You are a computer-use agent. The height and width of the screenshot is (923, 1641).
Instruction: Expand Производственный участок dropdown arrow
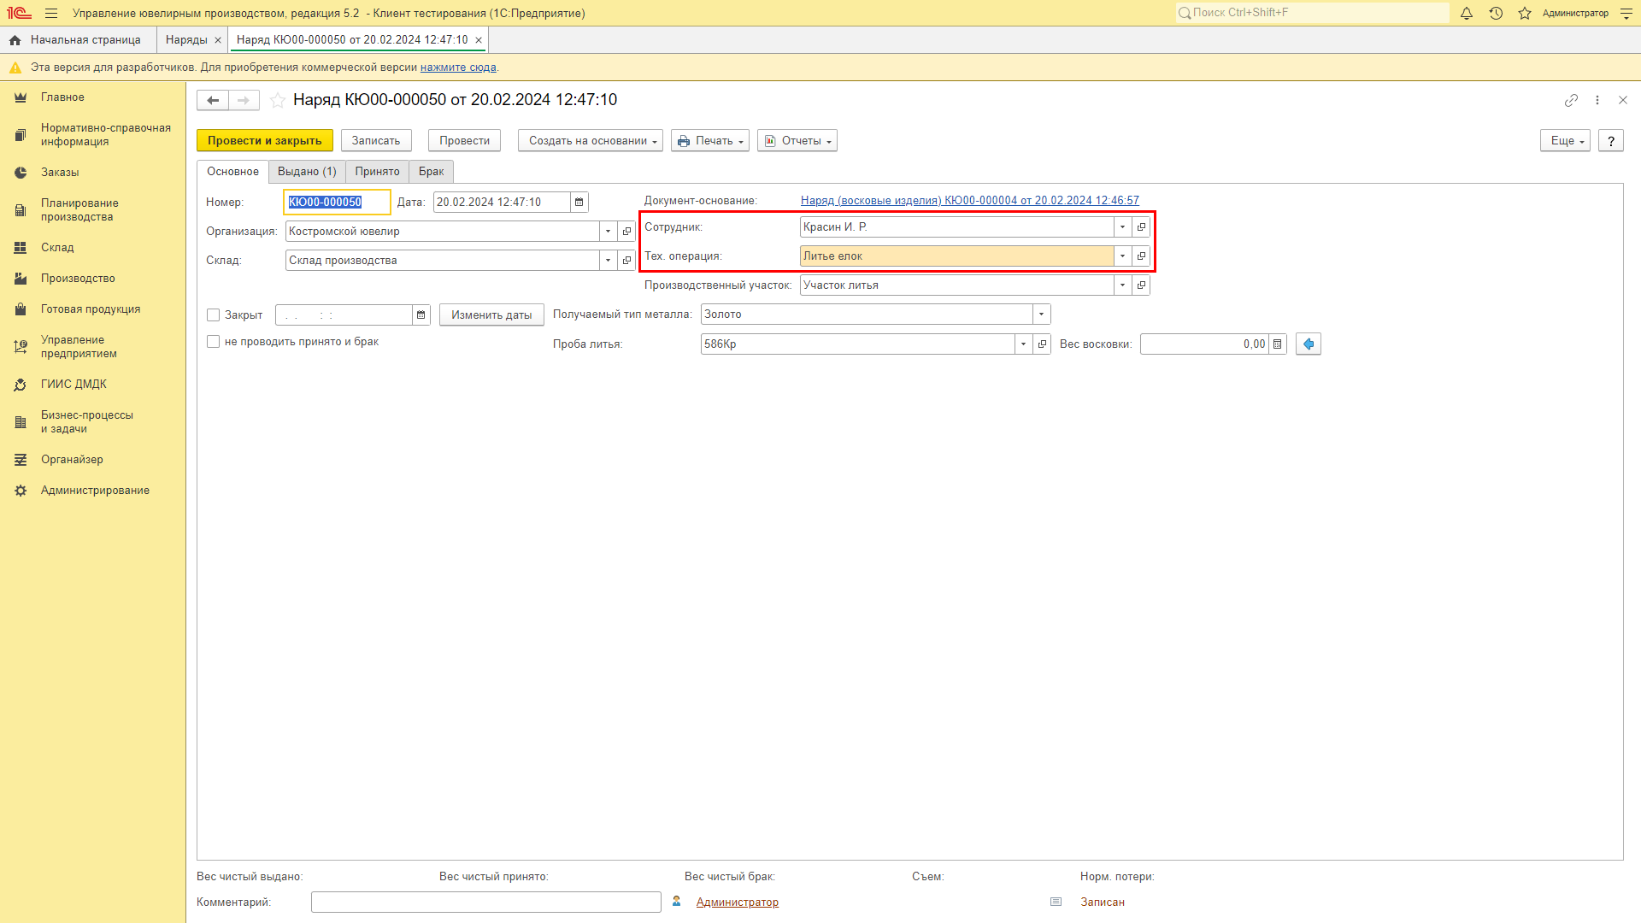point(1123,285)
